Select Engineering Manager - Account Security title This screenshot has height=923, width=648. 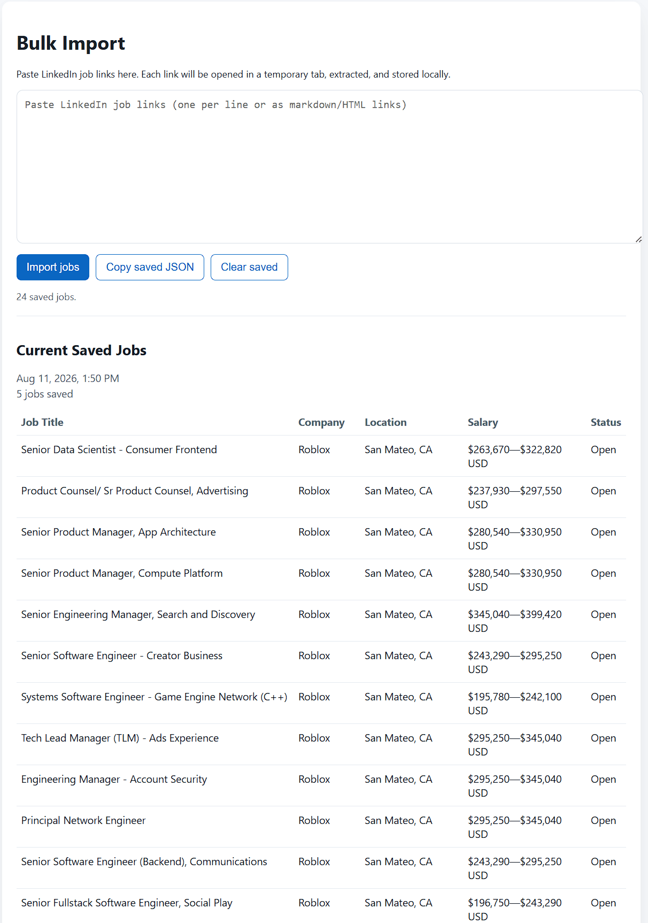tap(114, 779)
